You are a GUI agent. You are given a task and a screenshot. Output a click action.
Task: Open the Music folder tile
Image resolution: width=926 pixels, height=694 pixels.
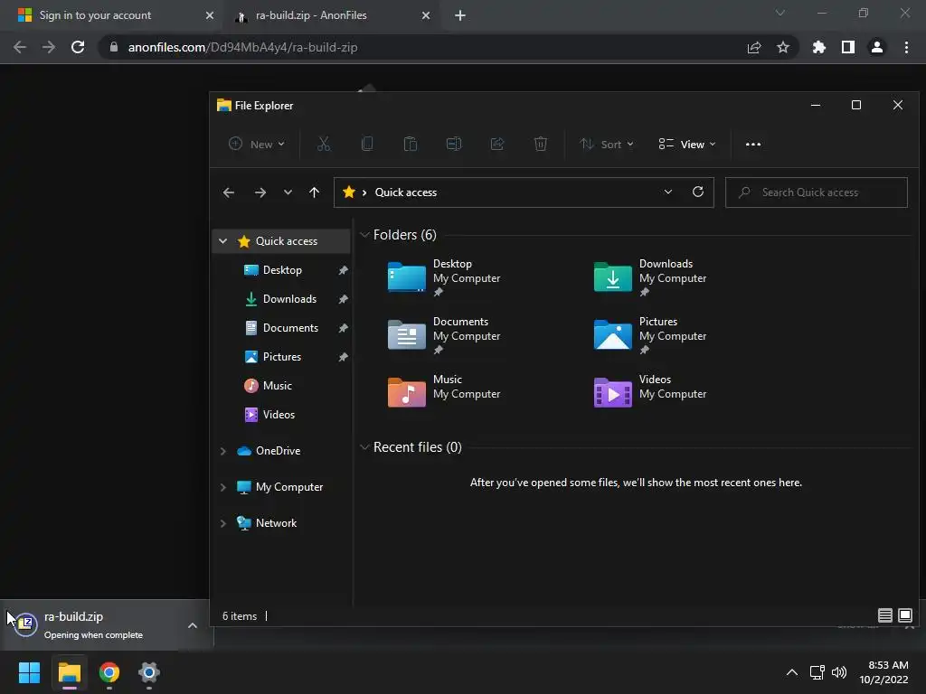tap(443, 392)
